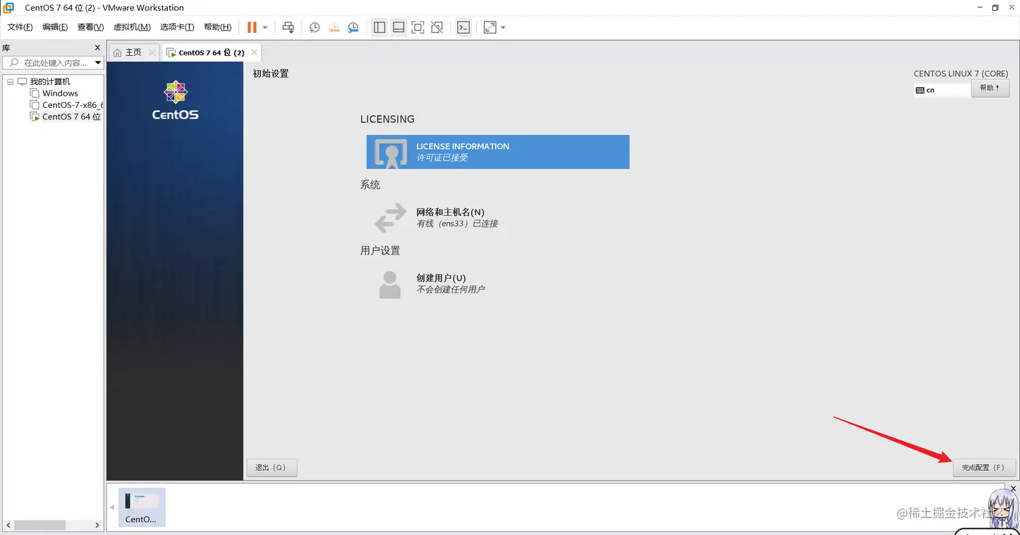1020x535 pixels.
Task: Open the 编辑(E) menu
Action: tap(55, 27)
